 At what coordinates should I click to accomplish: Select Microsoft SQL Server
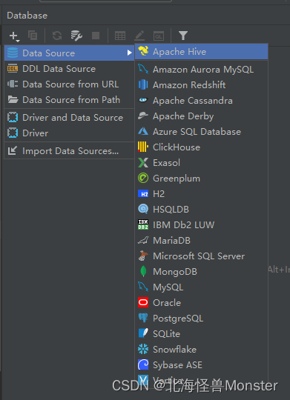point(201,256)
